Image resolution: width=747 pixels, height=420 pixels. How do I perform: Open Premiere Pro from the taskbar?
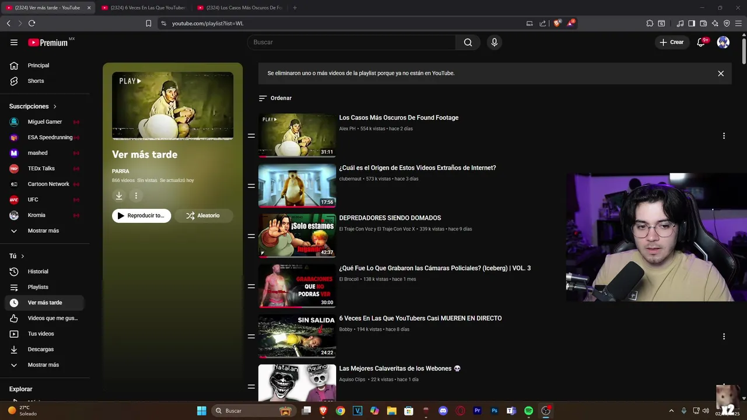(x=477, y=411)
